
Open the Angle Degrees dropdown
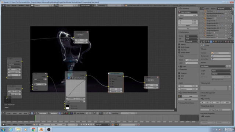click(x=221, y=74)
